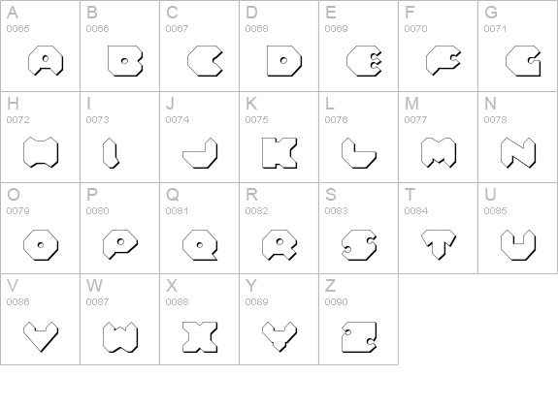This screenshot has height=408, width=558.
Task: Click the letter S glyph preview
Action: 359,245
